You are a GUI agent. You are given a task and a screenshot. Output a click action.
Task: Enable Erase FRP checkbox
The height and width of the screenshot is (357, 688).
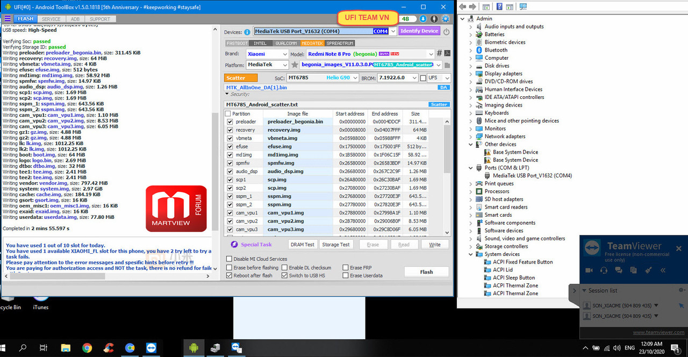pos(346,267)
